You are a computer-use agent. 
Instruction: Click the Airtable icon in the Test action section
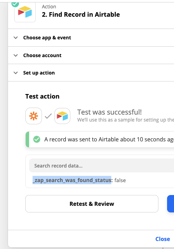[x=62, y=116]
